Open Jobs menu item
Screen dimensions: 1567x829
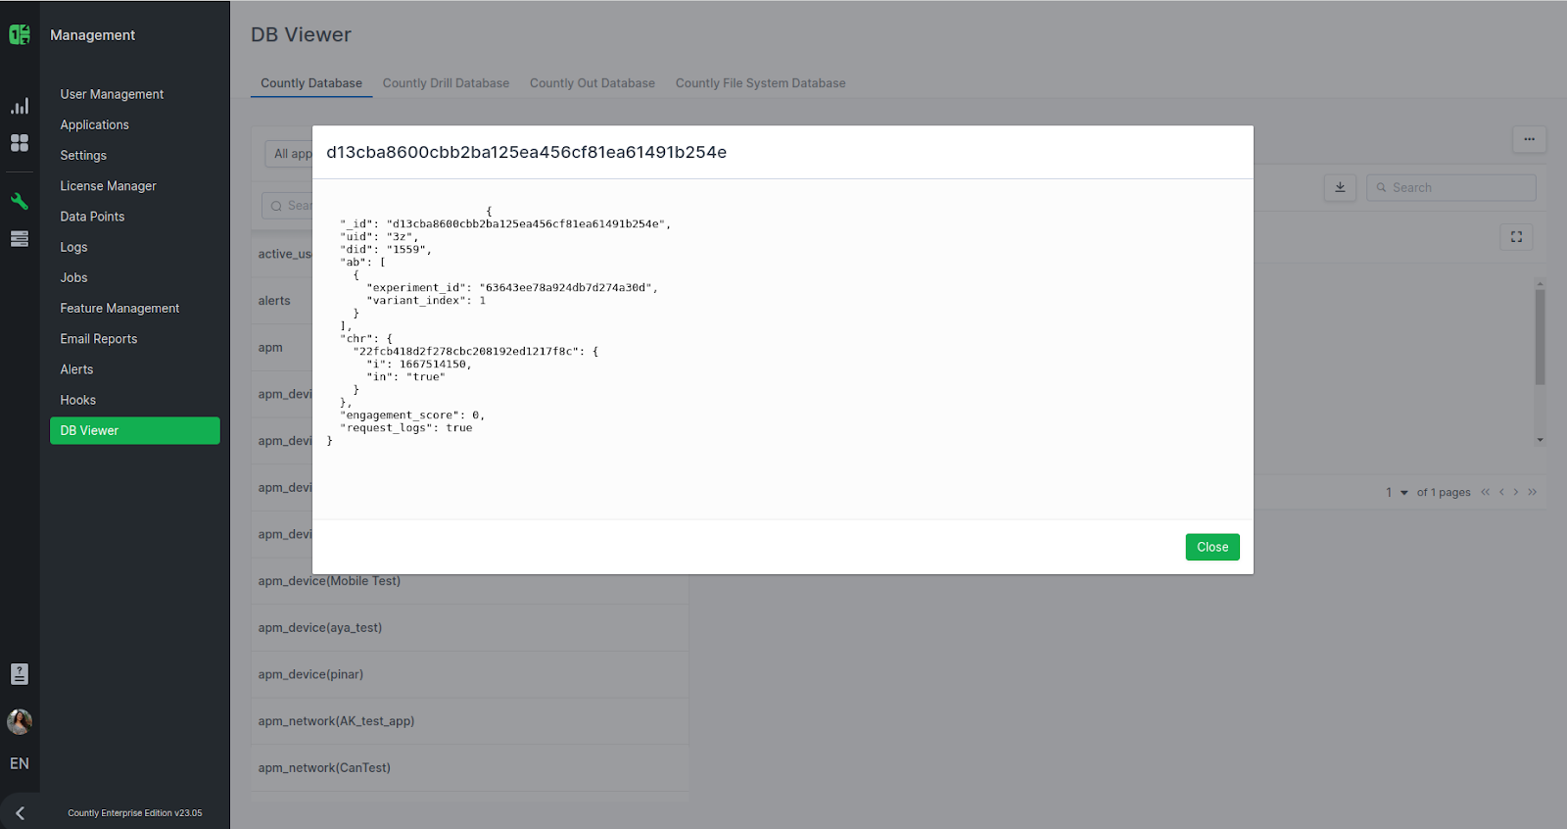(73, 277)
